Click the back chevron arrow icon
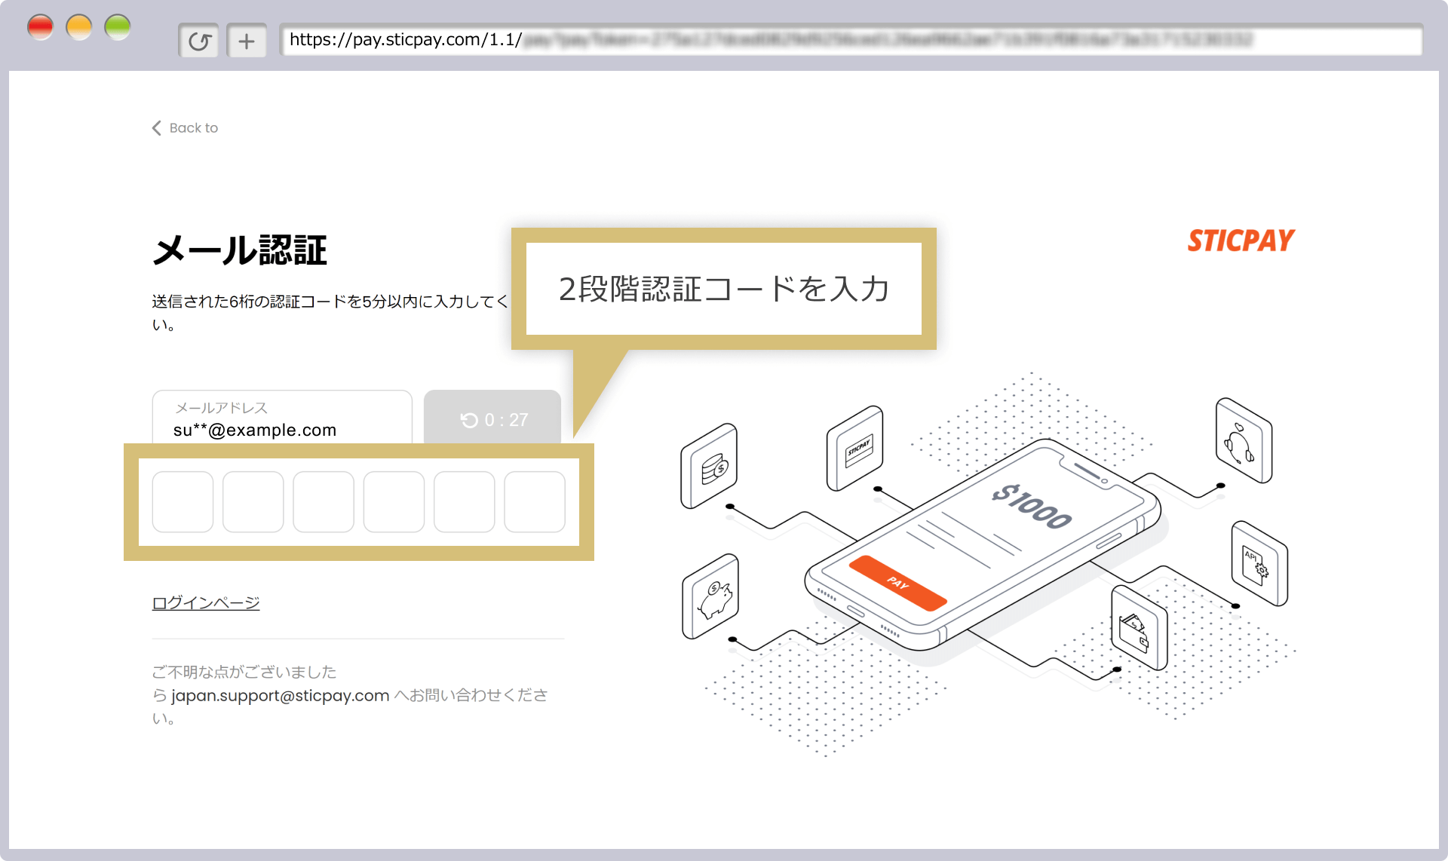This screenshot has width=1448, height=861. coord(157,128)
